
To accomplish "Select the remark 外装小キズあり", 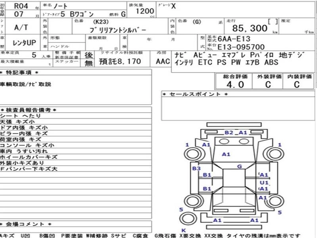I will coord(22,163).
